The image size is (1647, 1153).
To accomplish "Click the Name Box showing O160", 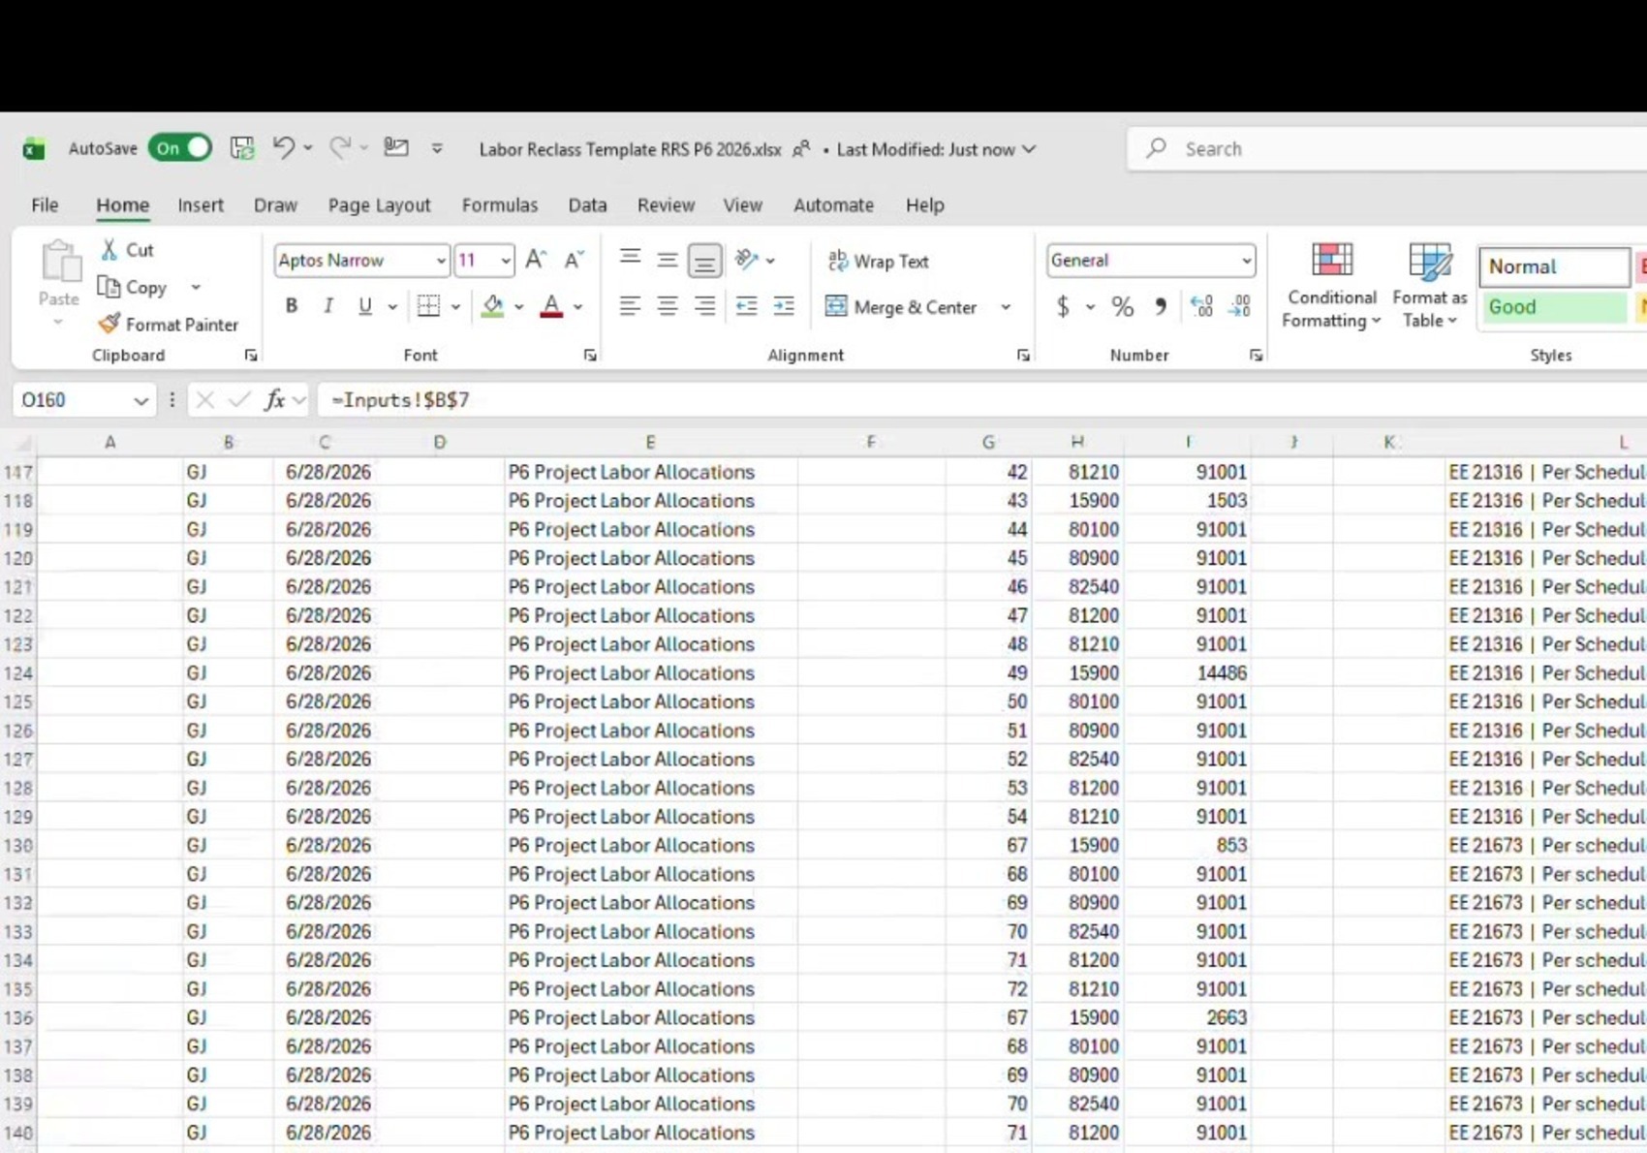I will [83, 400].
